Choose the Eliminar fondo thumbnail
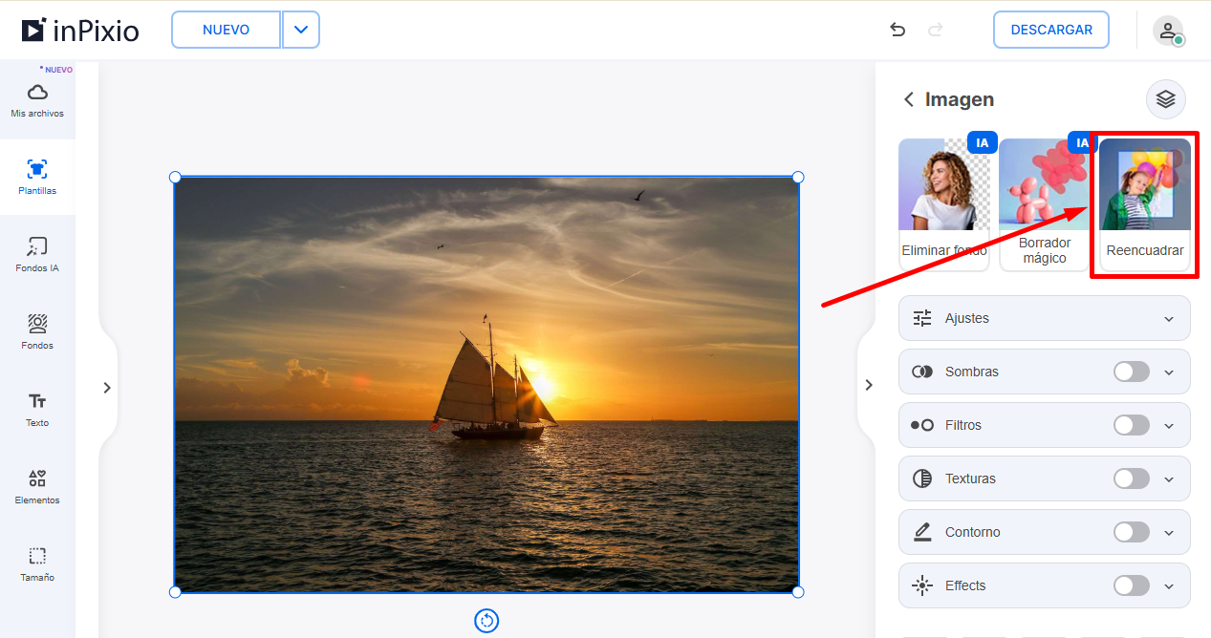Viewport: 1211px width, 638px height. [944, 202]
